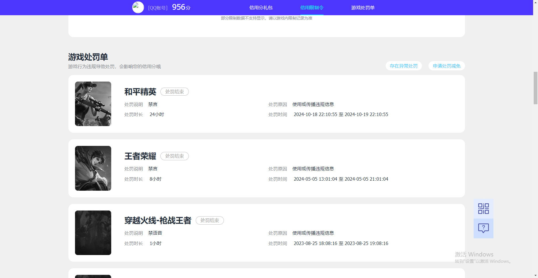Switch to 信用分礼包 tab

click(261, 8)
